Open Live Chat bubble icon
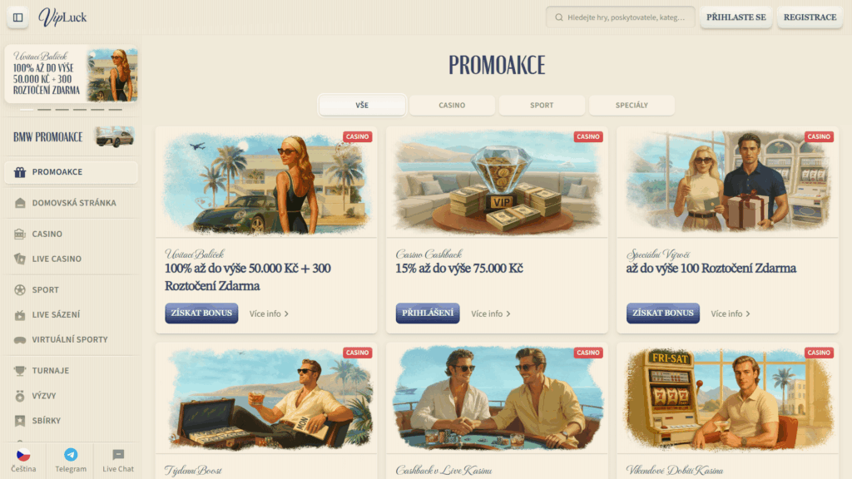Viewport: 852px width, 479px height. tap(118, 455)
